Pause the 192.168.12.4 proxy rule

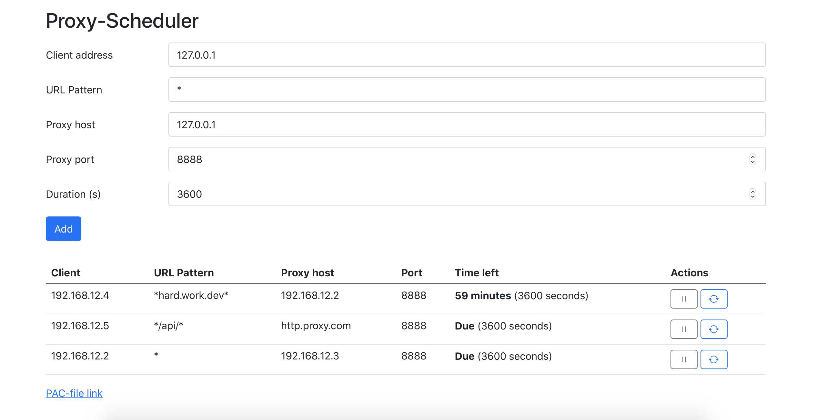click(x=684, y=299)
